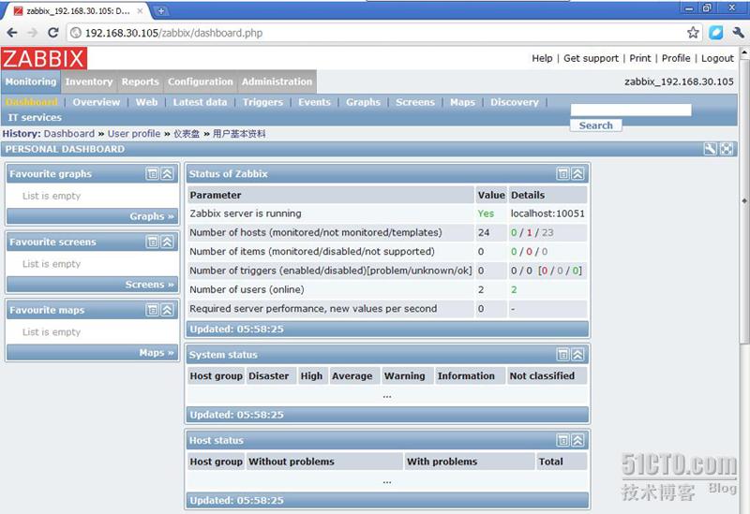This screenshot has width=750, height=514.
Task: Open User profile link in History breadcrumb
Action: [x=134, y=134]
